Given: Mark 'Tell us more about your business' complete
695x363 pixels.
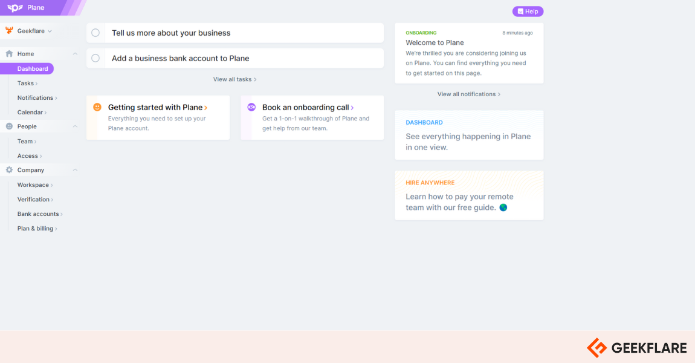Looking at the screenshot, I should 95,33.
